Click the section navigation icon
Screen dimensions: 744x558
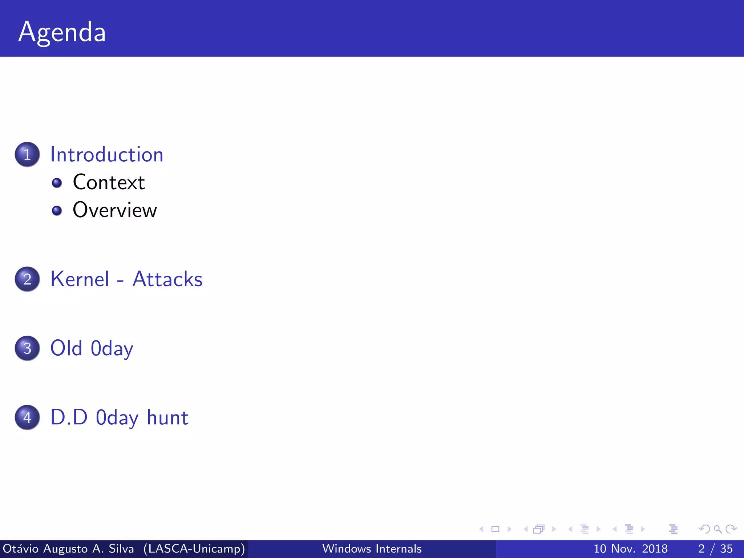[629, 529]
